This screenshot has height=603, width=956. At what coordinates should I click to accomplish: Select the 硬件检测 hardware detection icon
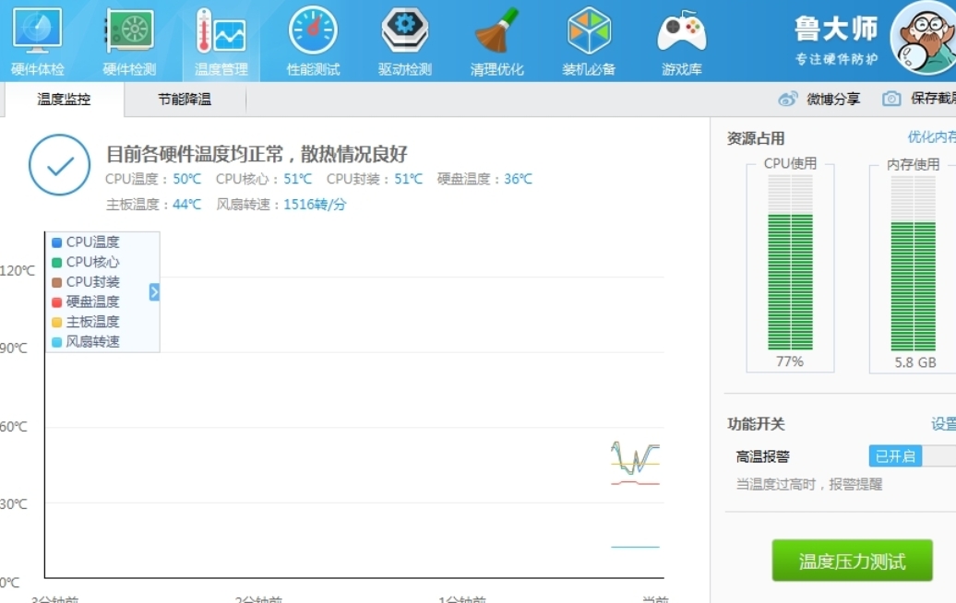128,37
